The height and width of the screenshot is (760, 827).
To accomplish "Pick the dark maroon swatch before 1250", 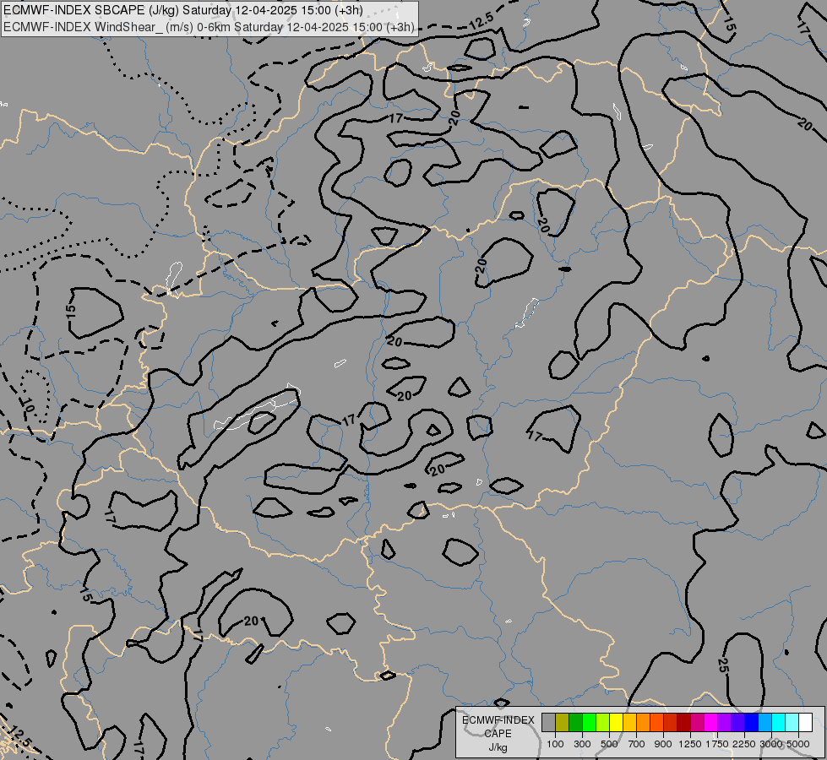I will pos(684,722).
